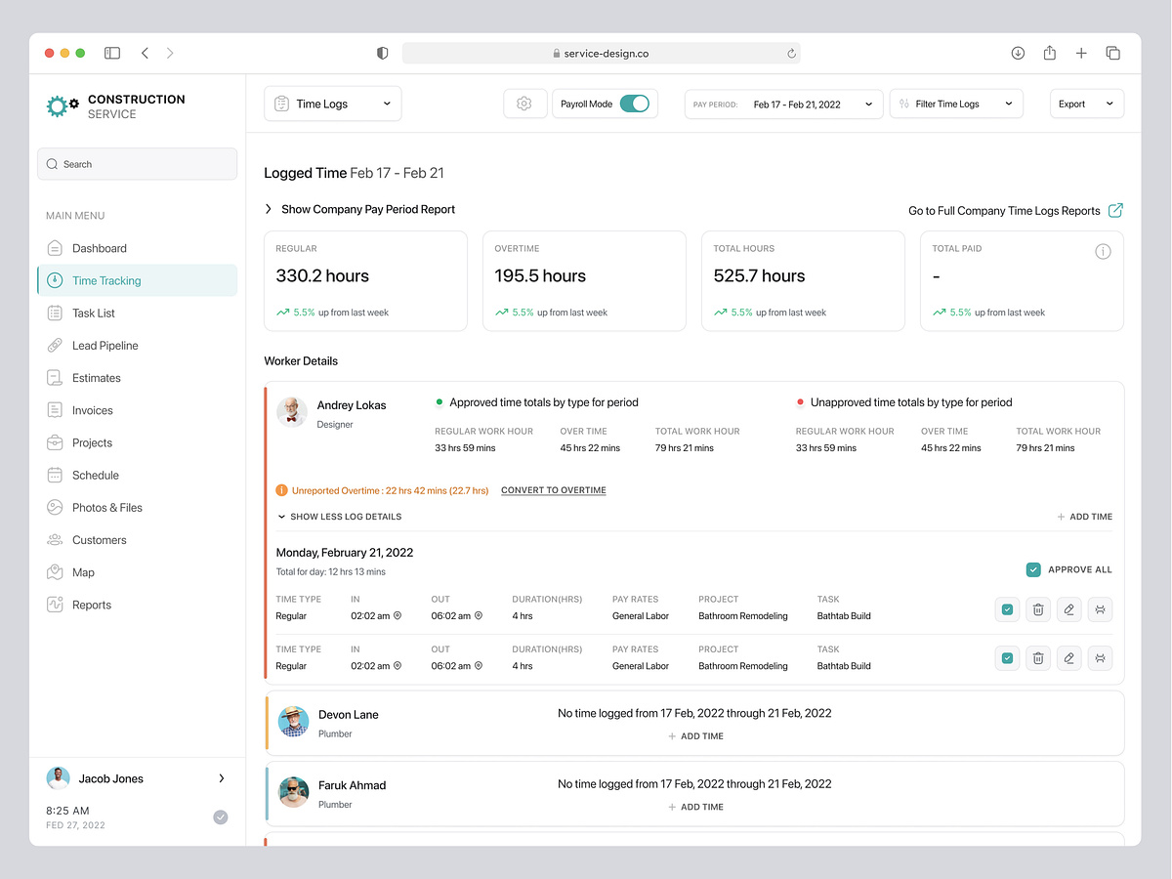Delete the second Regular time log entry
This screenshot has width=1172, height=879.
coord(1038,658)
